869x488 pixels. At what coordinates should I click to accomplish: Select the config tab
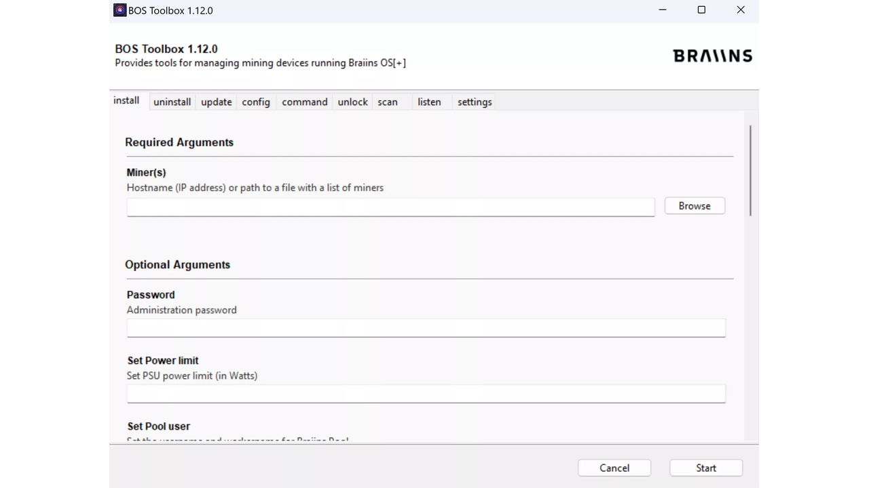point(256,102)
